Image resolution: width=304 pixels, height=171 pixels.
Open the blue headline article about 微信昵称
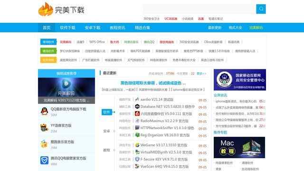point(153,83)
